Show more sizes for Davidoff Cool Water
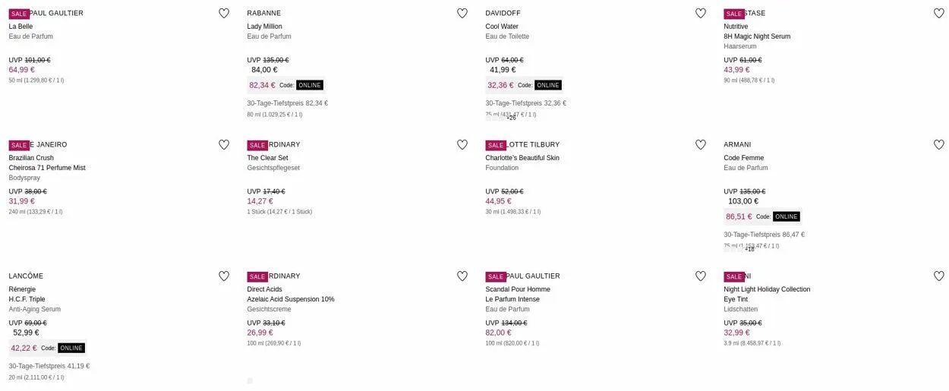949x391 pixels. point(511,118)
